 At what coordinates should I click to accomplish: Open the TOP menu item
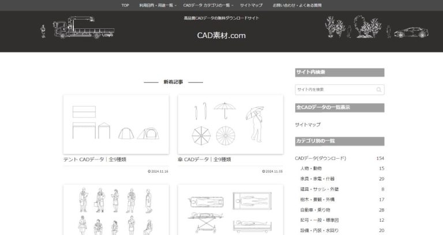pos(125,5)
